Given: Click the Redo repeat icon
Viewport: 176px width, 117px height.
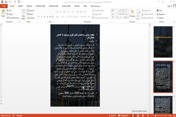Looking at the screenshot, I should pos(15,2).
